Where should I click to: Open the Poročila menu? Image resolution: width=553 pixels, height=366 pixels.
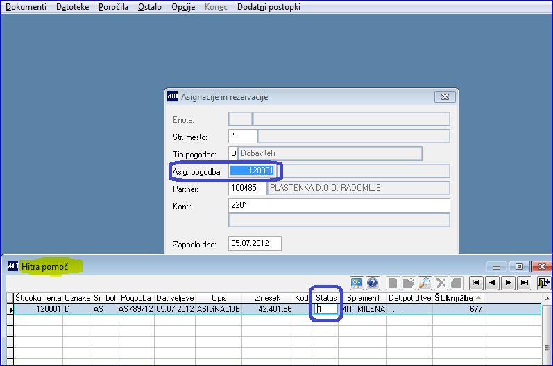[x=113, y=7]
